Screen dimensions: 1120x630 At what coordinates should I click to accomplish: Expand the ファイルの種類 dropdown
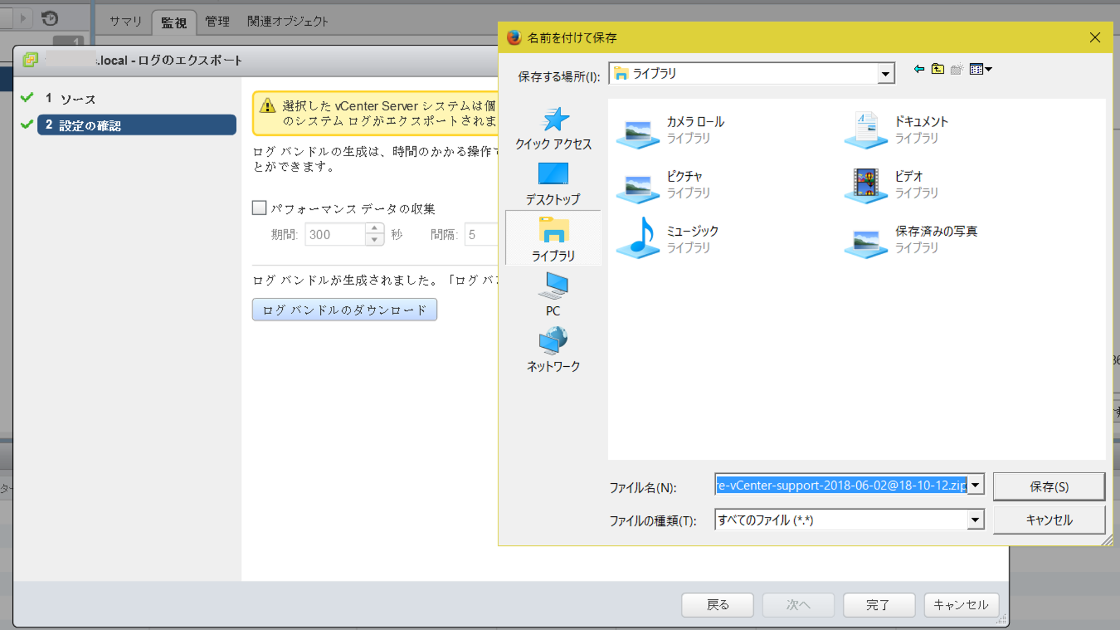coord(976,520)
